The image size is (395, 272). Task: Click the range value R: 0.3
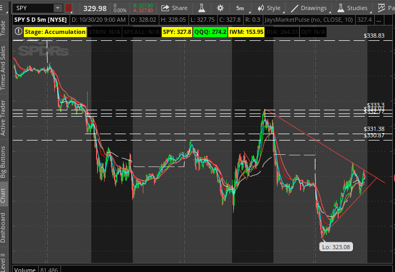tap(252, 20)
